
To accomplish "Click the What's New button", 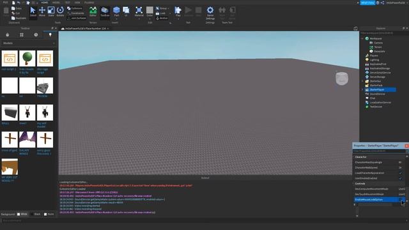I will [x=367, y=3].
